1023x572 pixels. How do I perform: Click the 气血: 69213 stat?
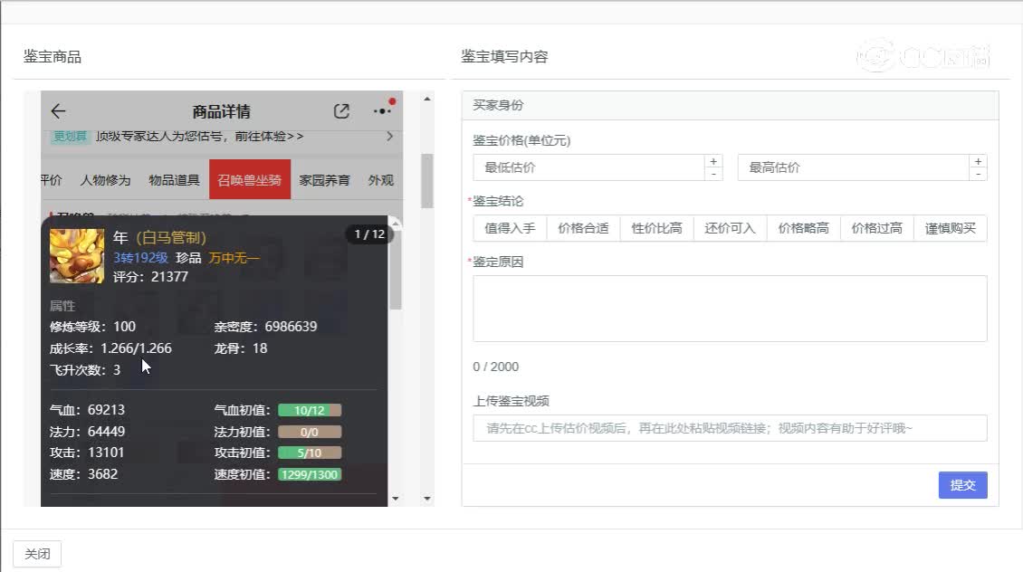(87, 410)
